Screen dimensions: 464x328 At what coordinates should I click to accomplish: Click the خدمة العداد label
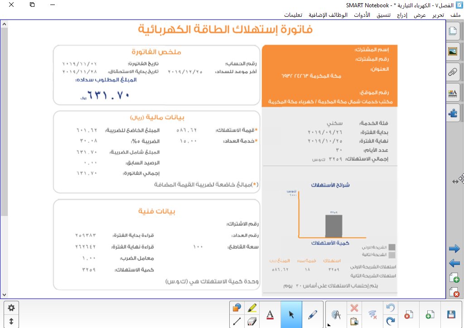pyautogui.click(x=238, y=141)
